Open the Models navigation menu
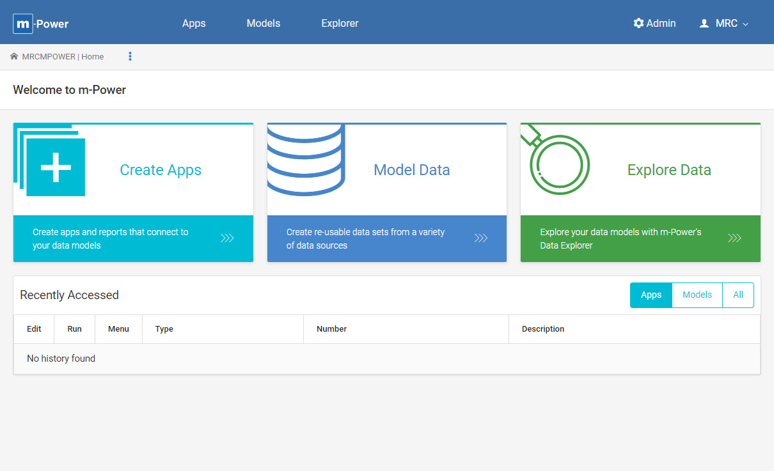The height and width of the screenshot is (471, 774). 263,23
